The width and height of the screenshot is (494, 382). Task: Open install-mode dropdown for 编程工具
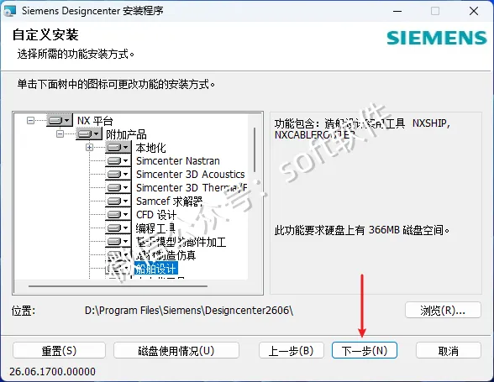tap(118, 228)
